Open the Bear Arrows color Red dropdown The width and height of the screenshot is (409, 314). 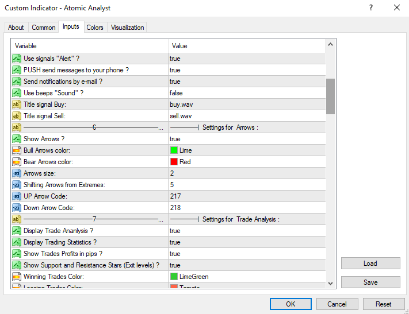tap(246, 162)
